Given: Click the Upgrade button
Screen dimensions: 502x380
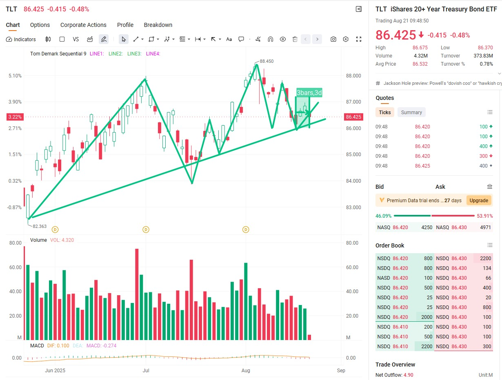Looking at the screenshot, I should [479, 200].
